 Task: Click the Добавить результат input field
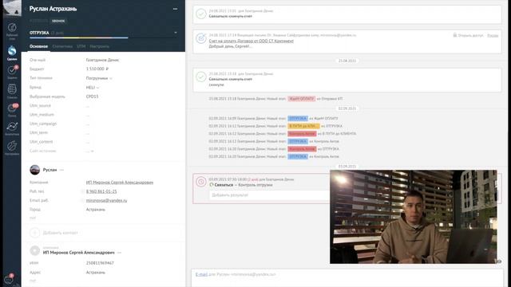click(269, 195)
